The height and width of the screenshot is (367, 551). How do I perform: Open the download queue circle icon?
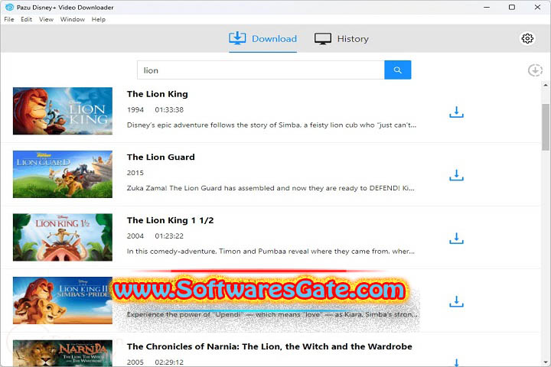pyautogui.click(x=535, y=70)
